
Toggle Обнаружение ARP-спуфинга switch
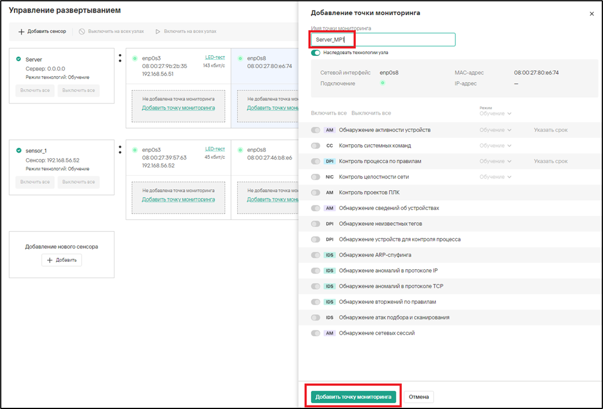coord(315,255)
